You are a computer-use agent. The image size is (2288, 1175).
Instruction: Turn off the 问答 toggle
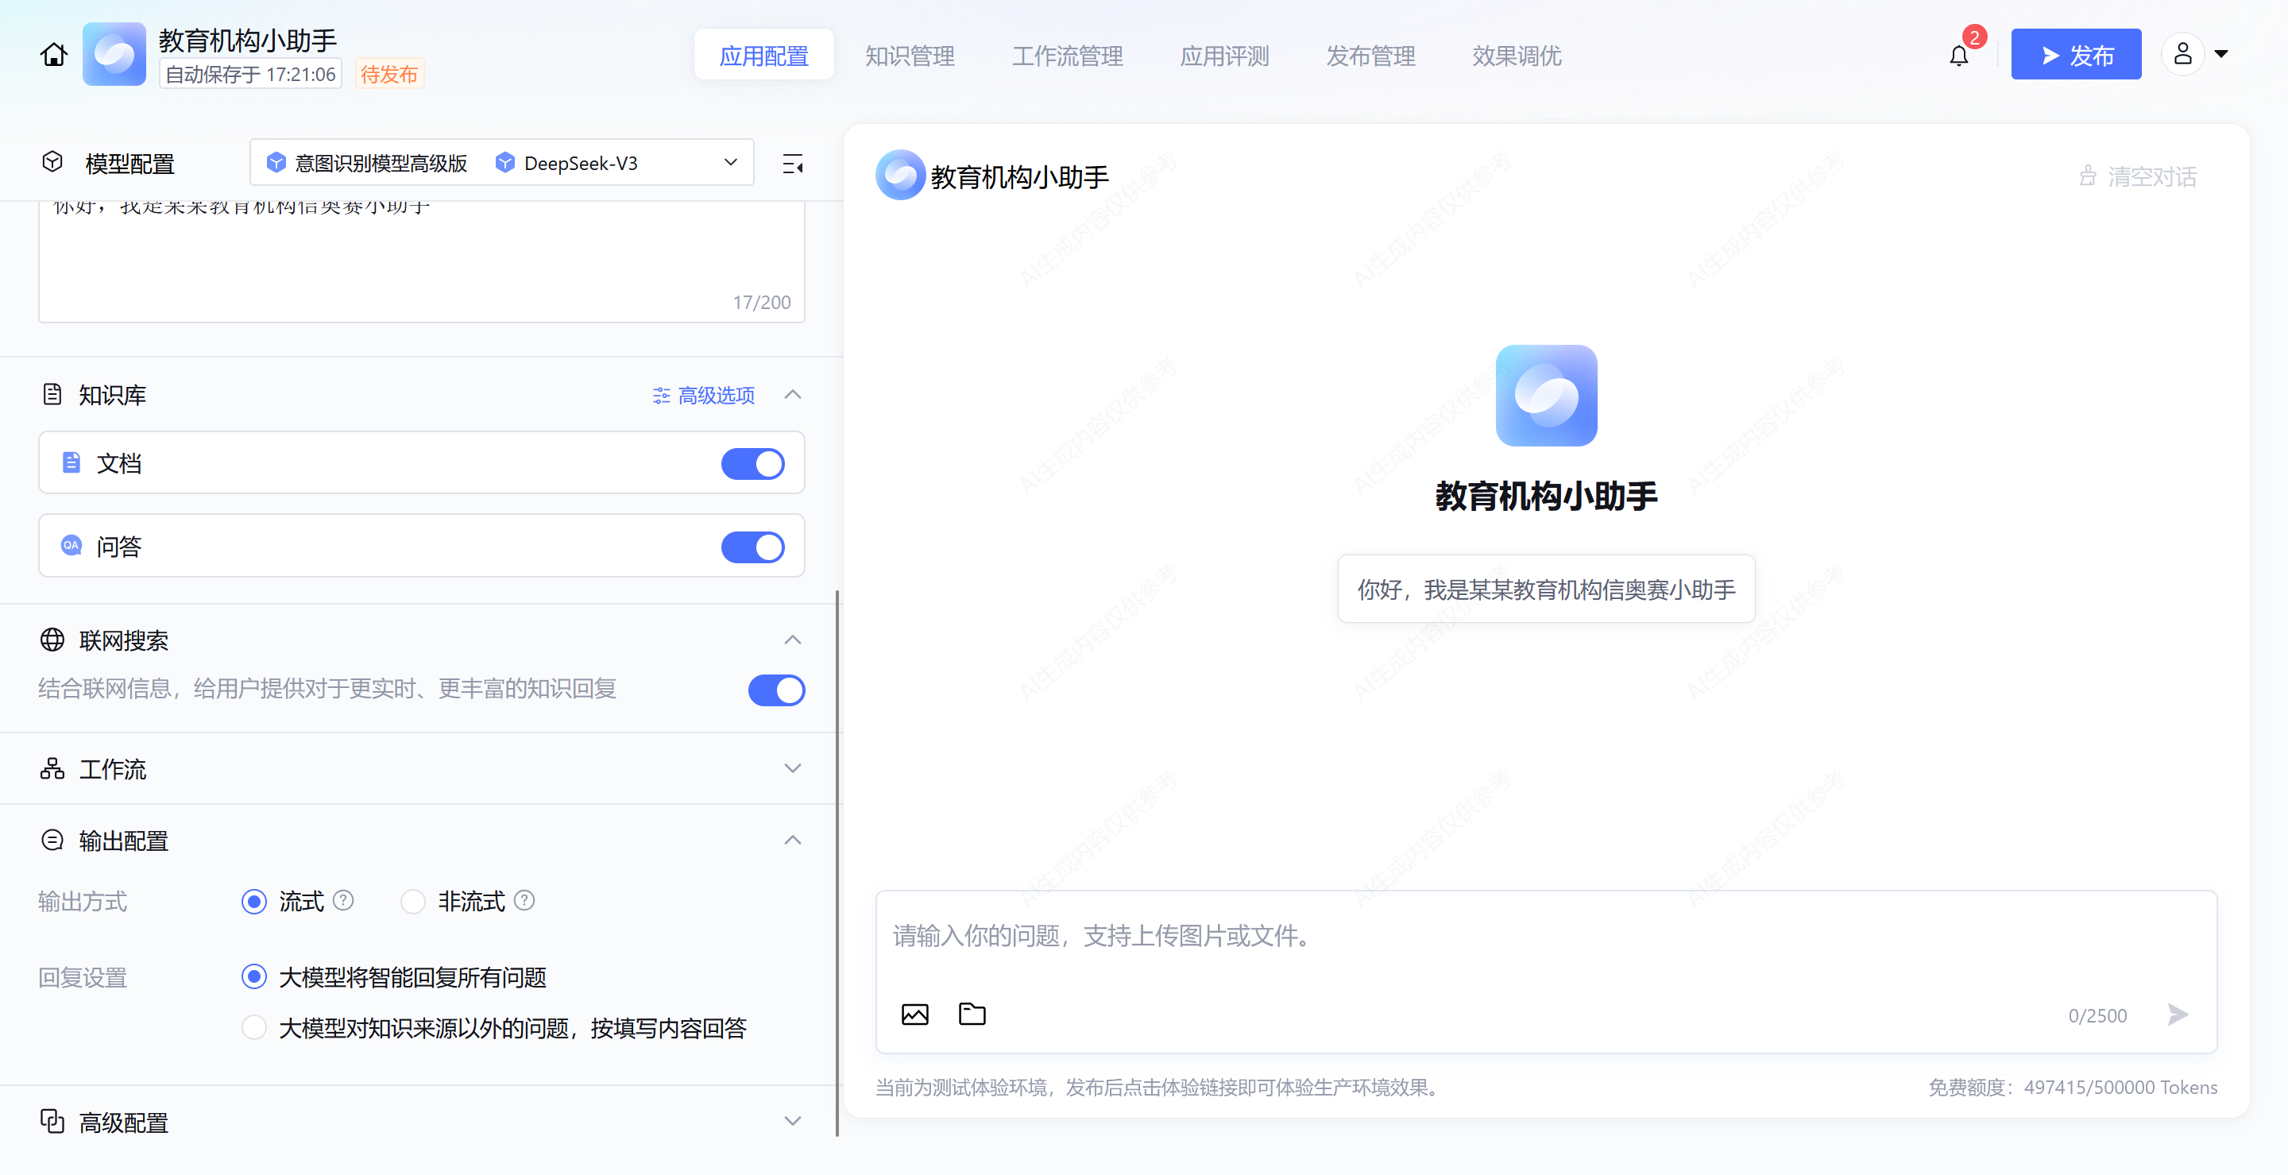752,547
